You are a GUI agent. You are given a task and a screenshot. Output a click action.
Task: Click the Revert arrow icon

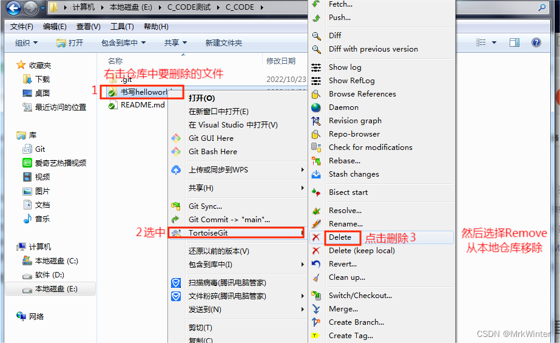tap(316, 264)
